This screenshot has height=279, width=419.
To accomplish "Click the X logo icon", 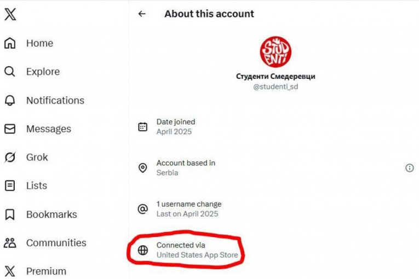I will [x=10, y=14].
